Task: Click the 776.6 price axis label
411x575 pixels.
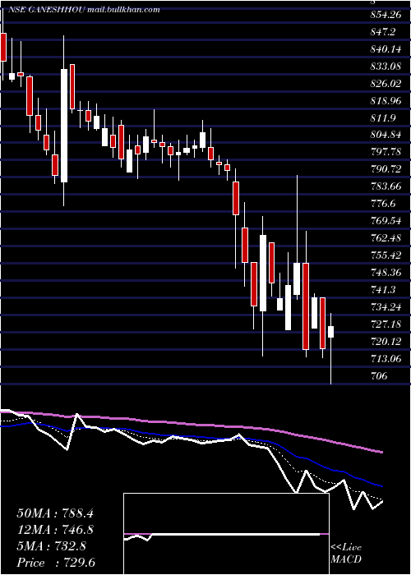Action: click(384, 204)
